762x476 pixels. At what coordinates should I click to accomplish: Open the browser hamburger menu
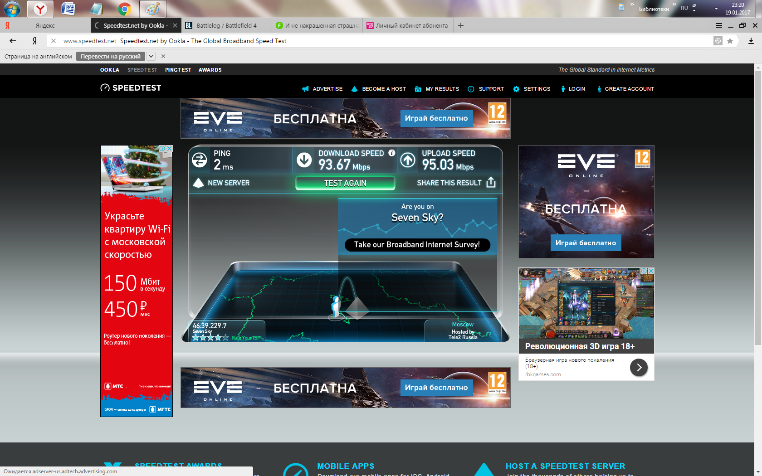tap(719, 25)
